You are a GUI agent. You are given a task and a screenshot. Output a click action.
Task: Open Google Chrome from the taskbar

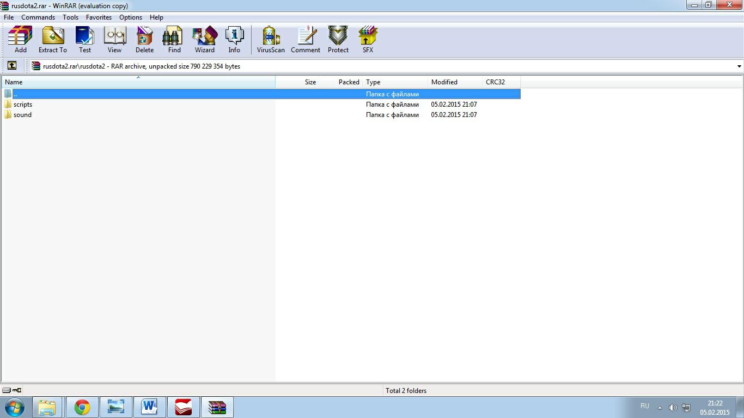pos(82,407)
